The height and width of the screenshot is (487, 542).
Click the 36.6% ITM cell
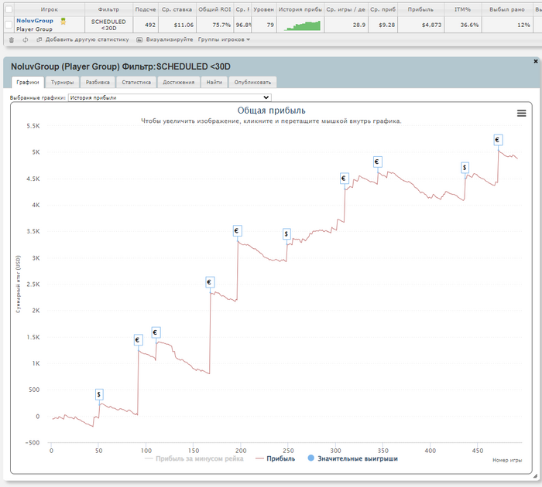click(x=462, y=25)
